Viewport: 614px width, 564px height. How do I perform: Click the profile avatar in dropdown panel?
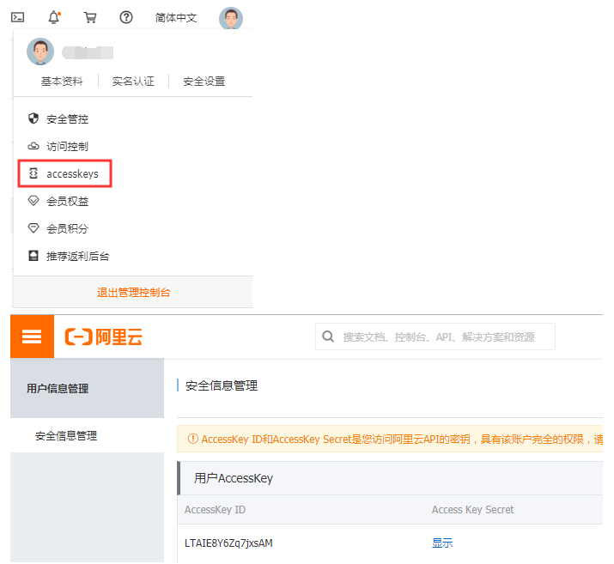click(40, 52)
